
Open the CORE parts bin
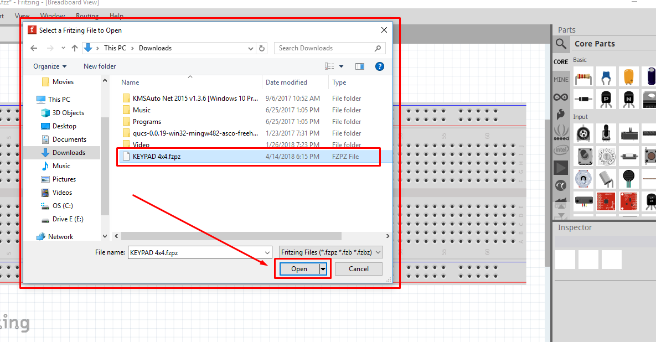[x=561, y=62]
